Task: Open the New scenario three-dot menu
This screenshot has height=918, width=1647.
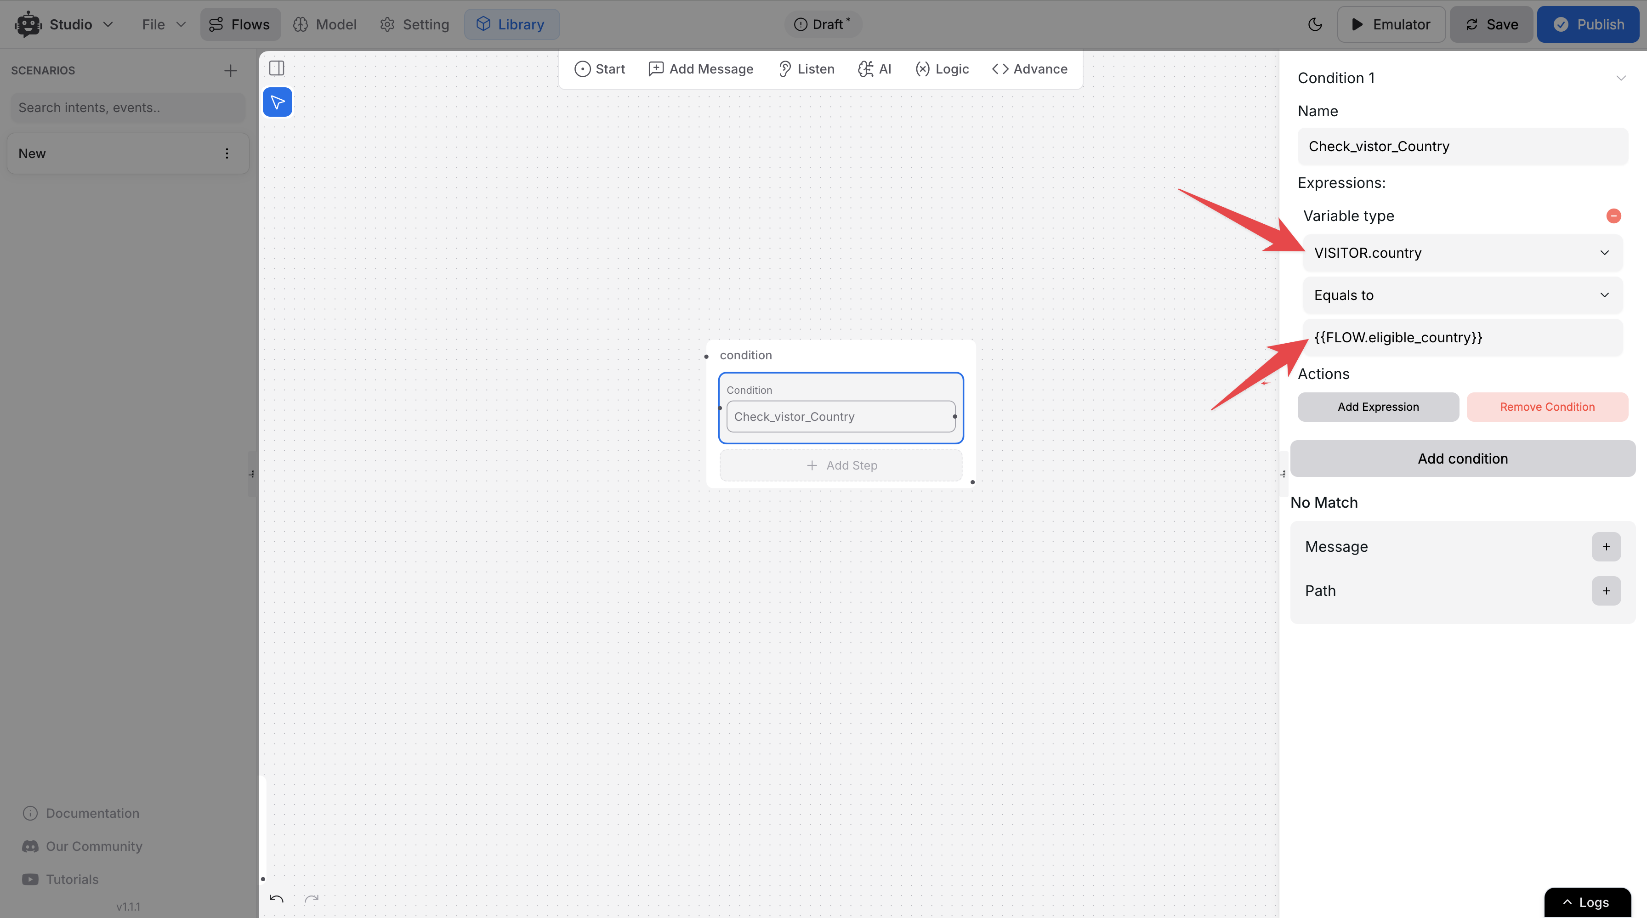Action: 227,153
